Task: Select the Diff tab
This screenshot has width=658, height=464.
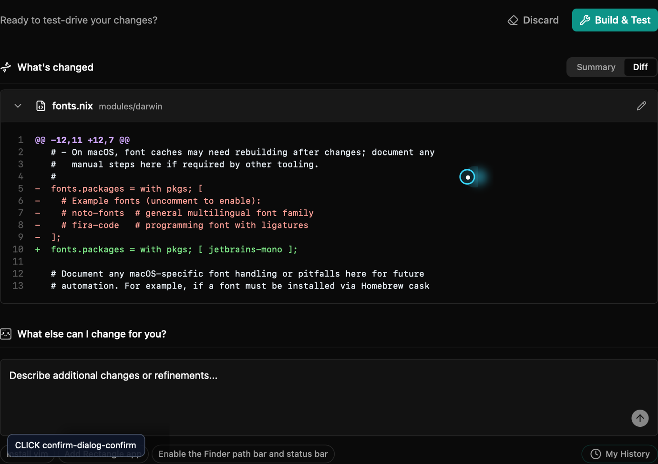Action: [640, 67]
